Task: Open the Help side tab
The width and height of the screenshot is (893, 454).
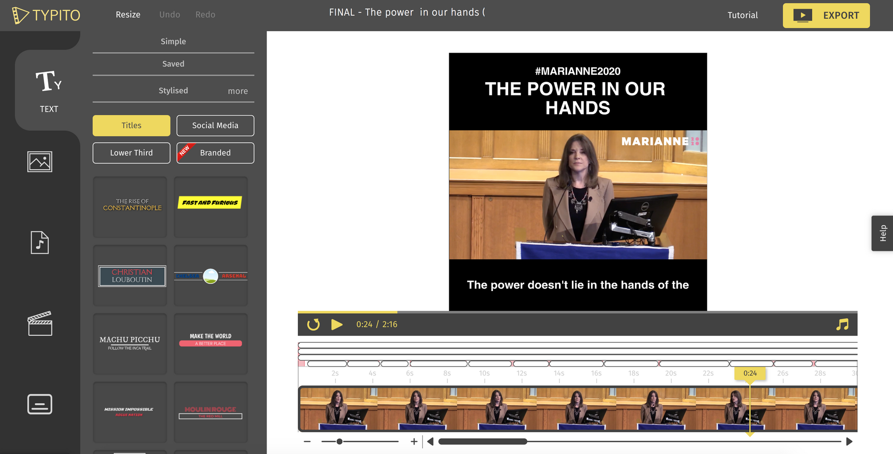Action: tap(882, 233)
